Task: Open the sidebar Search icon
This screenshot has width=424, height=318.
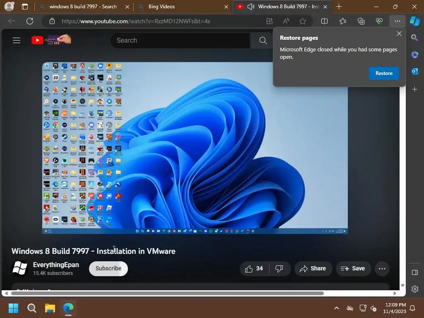Action: tap(414, 38)
